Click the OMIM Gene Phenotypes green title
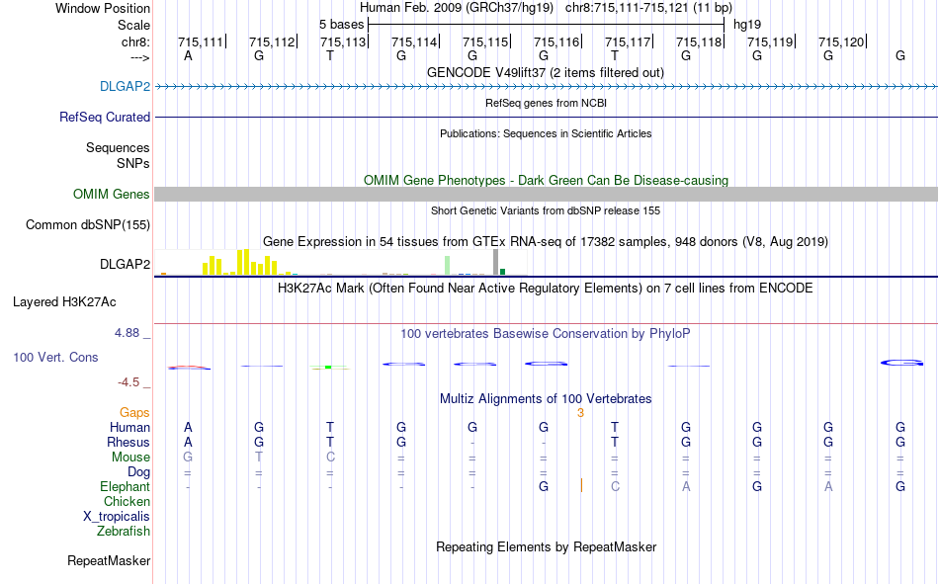 tap(546, 180)
